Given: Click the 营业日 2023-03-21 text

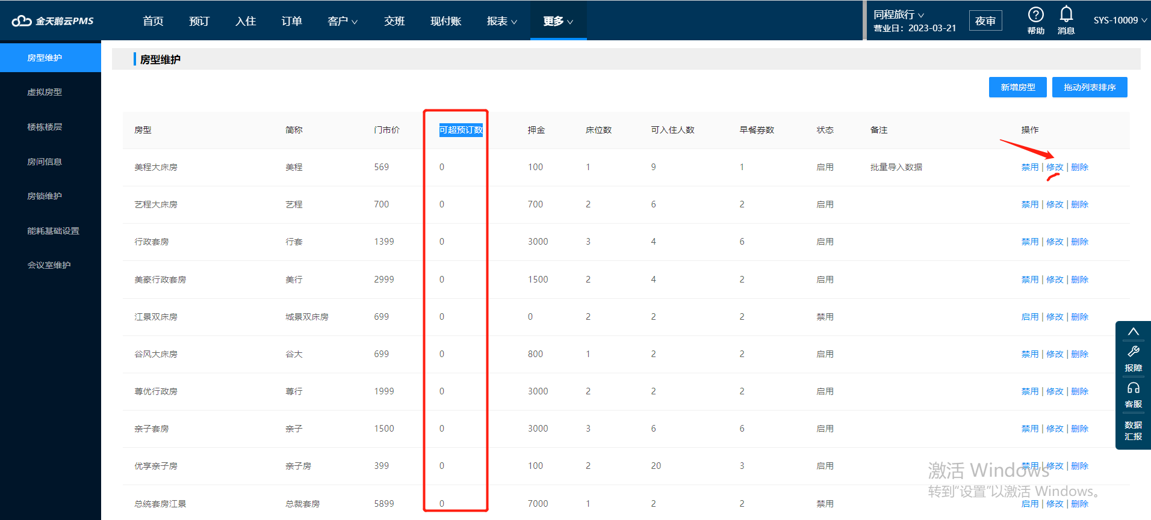Looking at the screenshot, I should click(915, 28).
